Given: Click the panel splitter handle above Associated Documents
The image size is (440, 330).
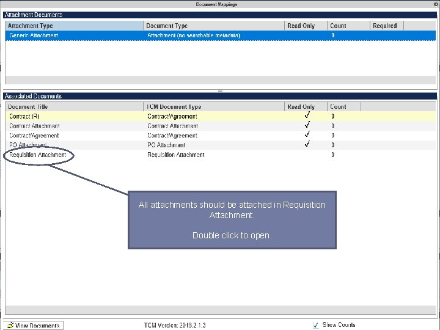Looking at the screenshot, I should (x=220, y=90).
